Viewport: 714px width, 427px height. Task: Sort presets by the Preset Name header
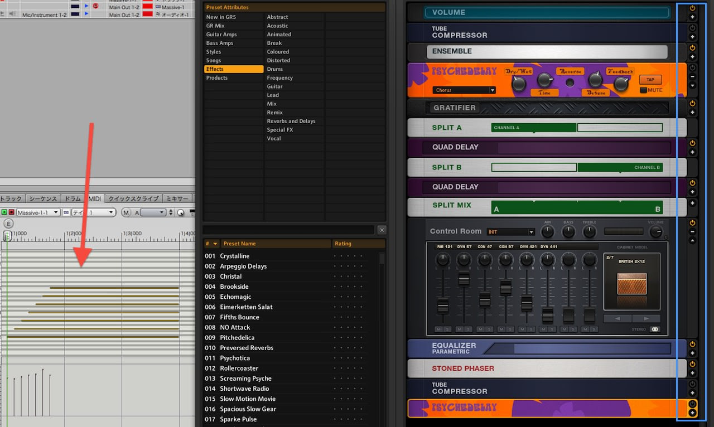276,244
